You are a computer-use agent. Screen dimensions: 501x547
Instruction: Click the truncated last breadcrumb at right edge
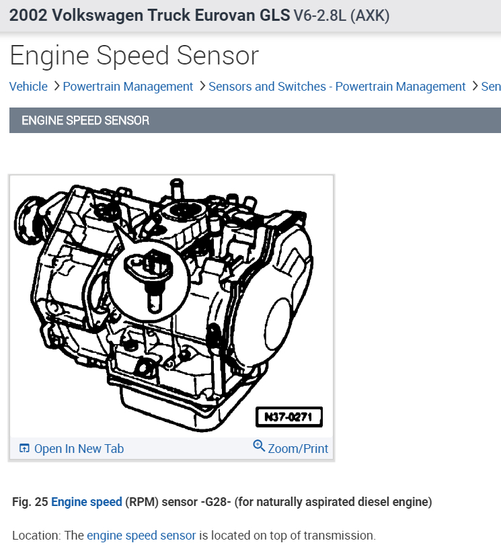pyautogui.click(x=491, y=87)
